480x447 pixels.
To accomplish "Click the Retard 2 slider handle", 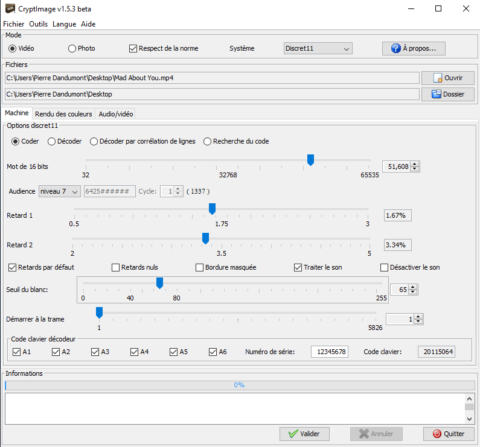I will [x=205, y=239].
